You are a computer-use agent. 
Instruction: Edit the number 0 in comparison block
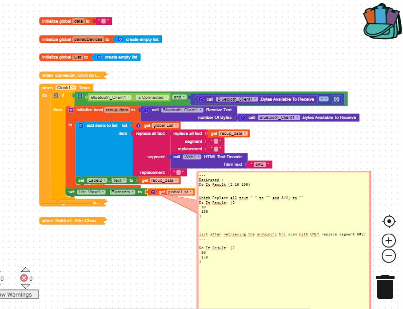tap(336, 99)
